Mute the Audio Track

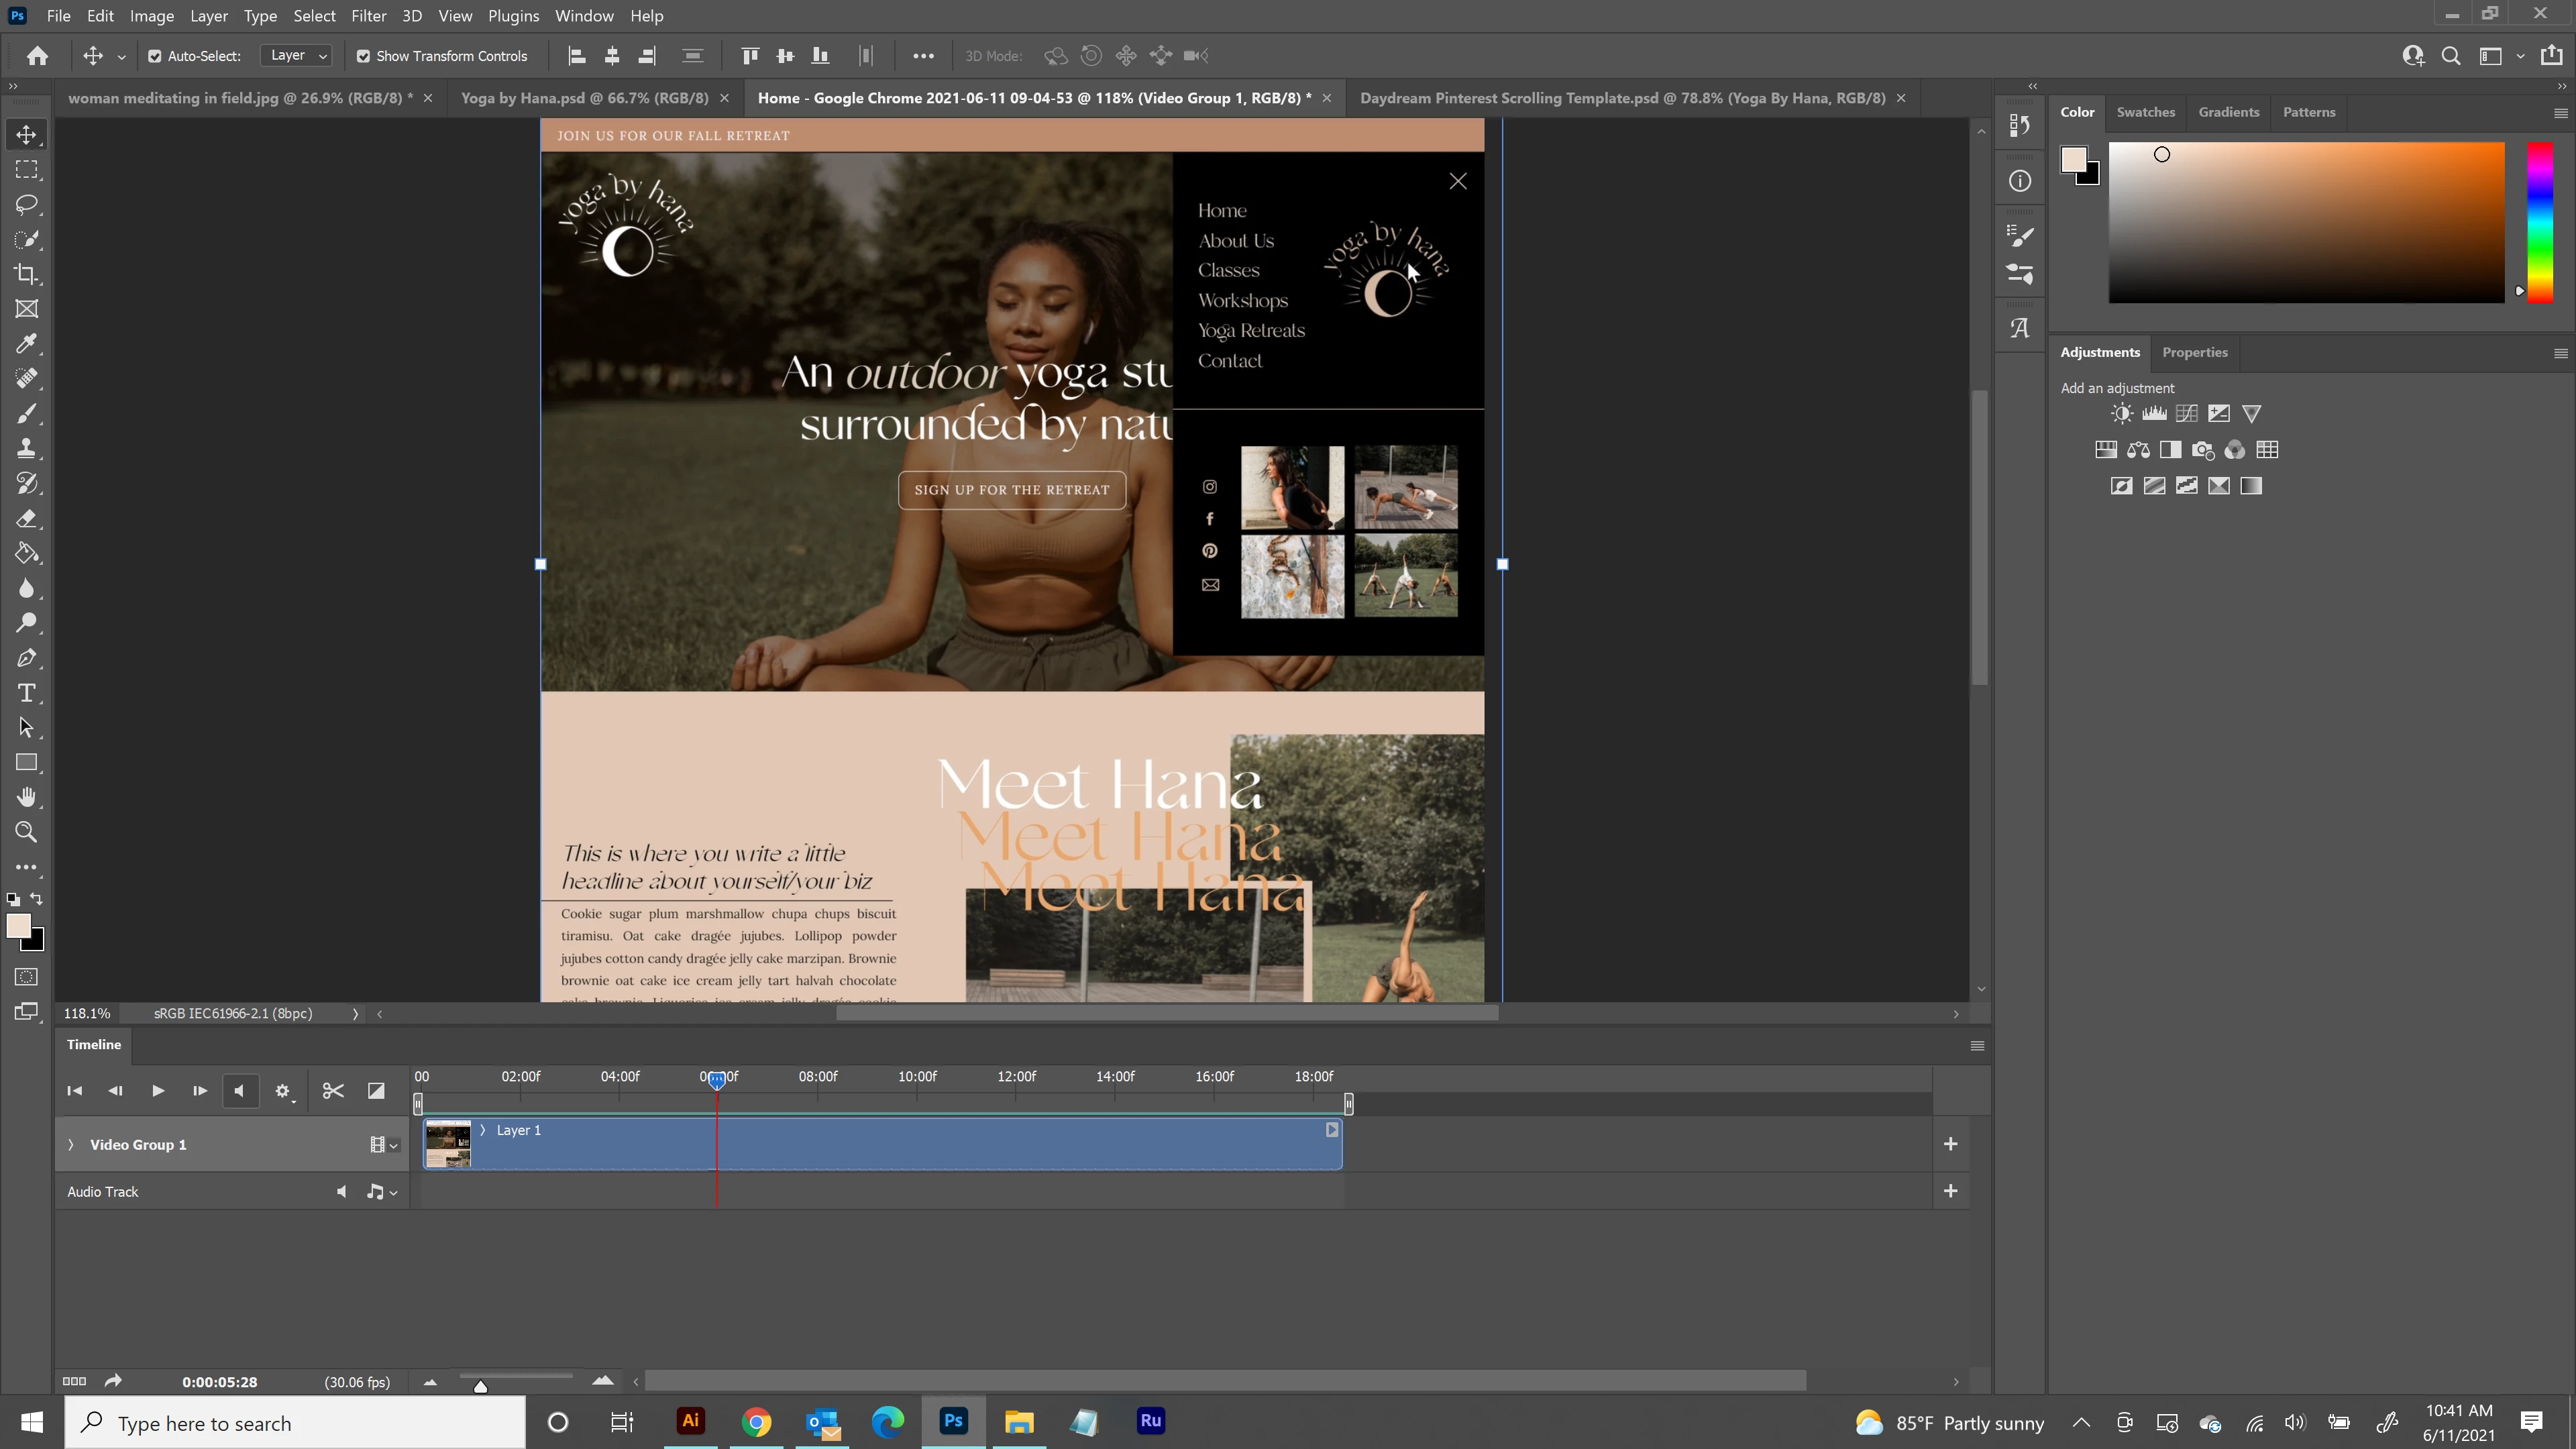tap(342, 1191)
